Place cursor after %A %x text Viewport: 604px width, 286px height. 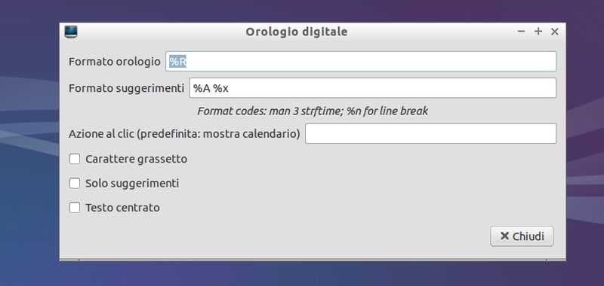click(x=230, y=88)
